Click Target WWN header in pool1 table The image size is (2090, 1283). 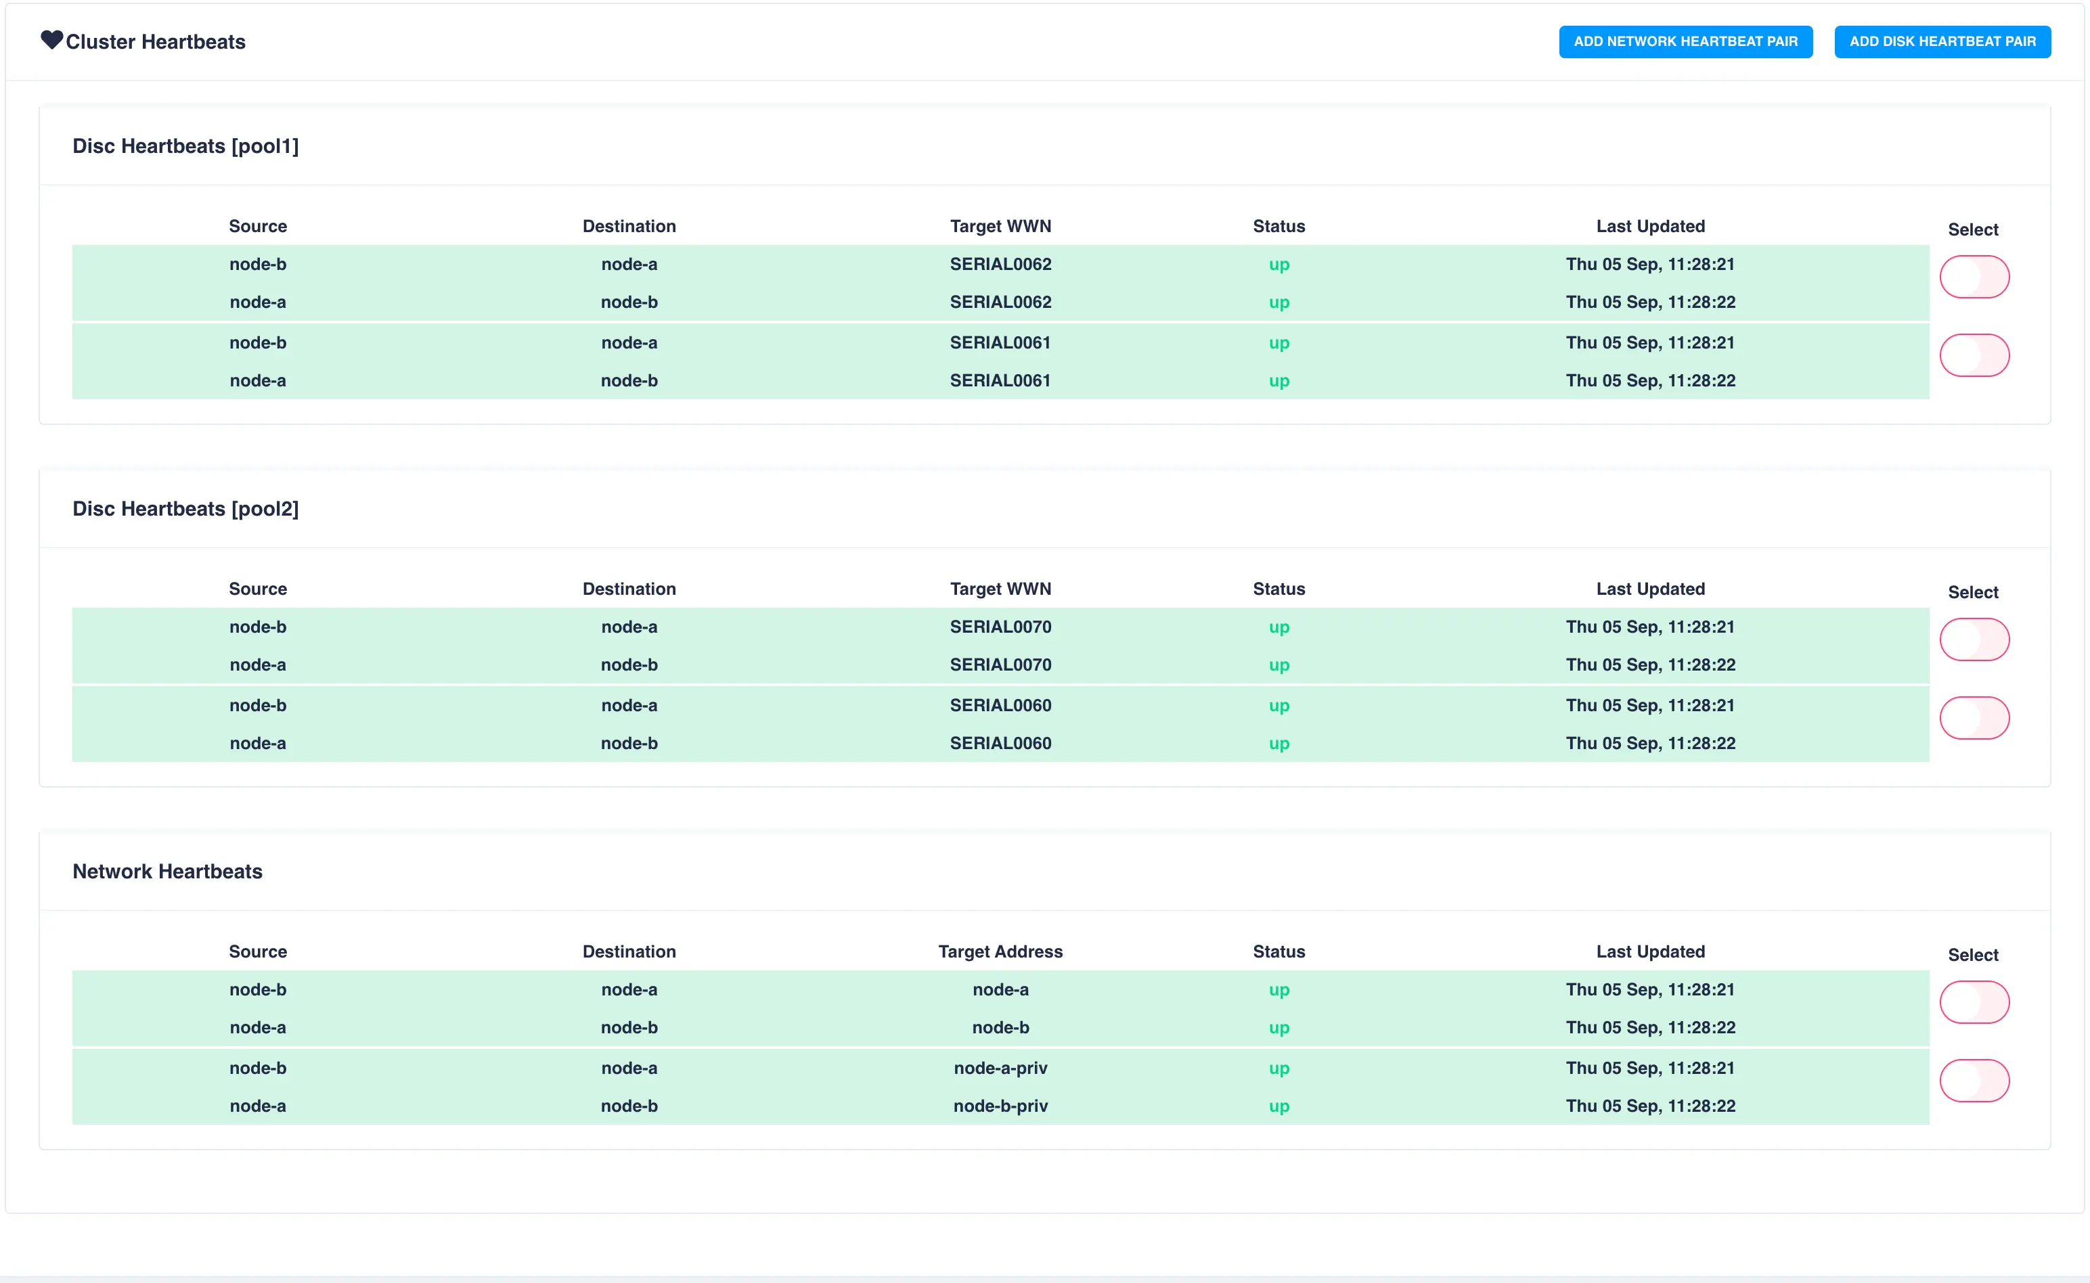(1000, 226)
